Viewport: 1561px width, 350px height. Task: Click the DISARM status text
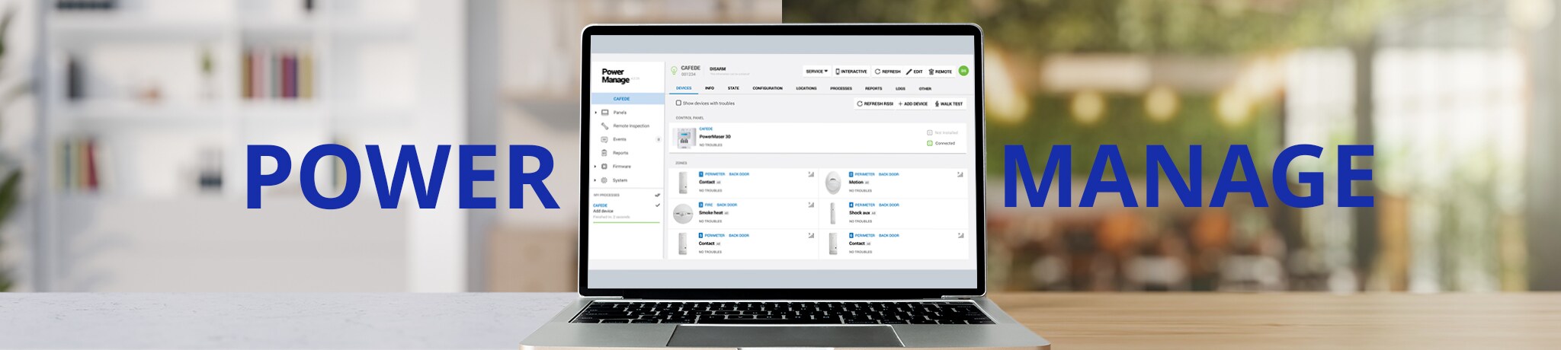coord(717,68)
